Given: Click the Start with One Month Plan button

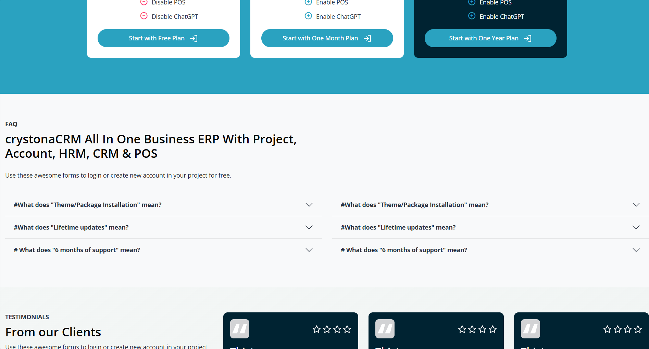Looking at the screenshot, I should (327, 38).
